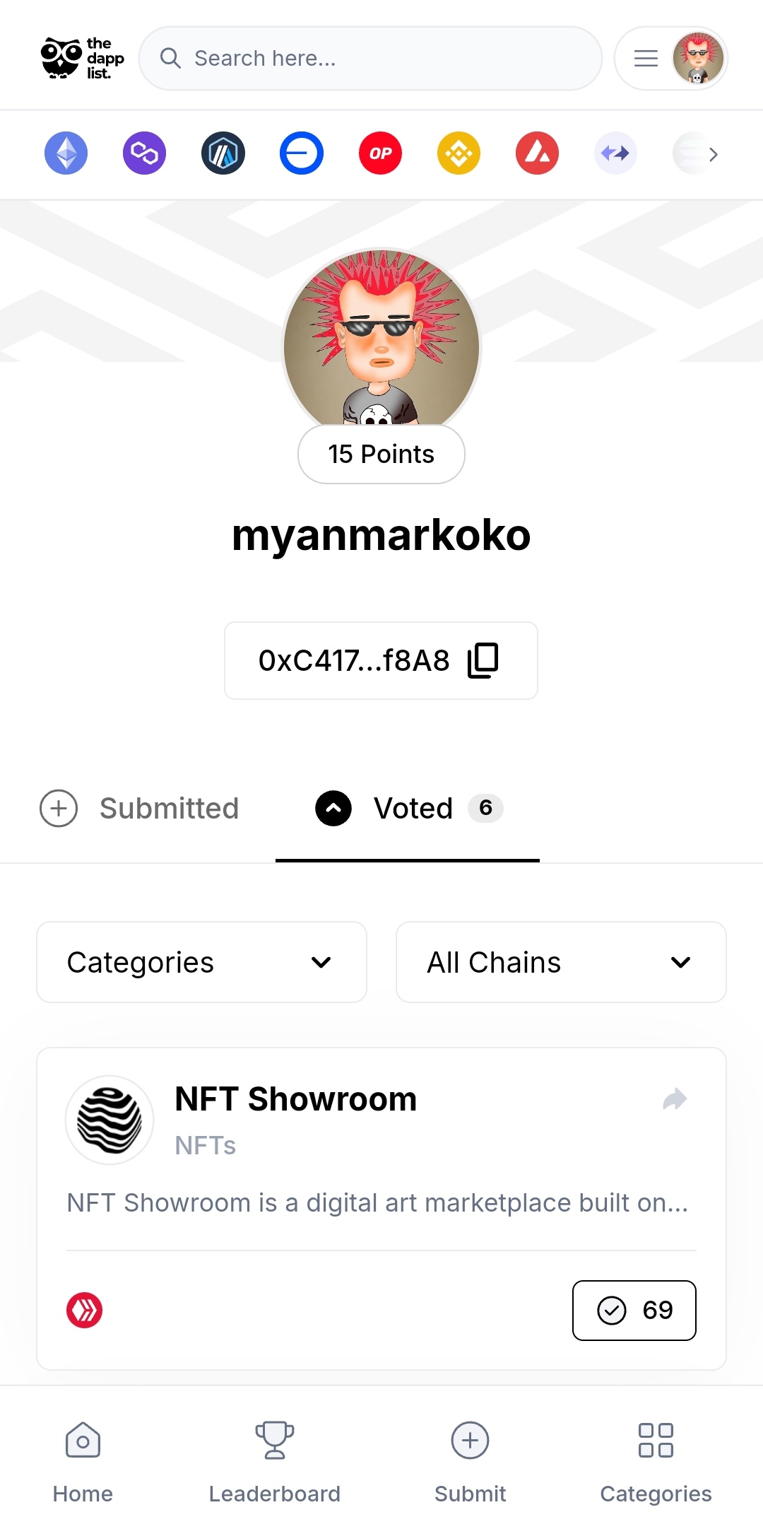Go to Leaderboard in bottom navigation
The height and width of the screenshot is (1529, 763).
click(274, 1463)
